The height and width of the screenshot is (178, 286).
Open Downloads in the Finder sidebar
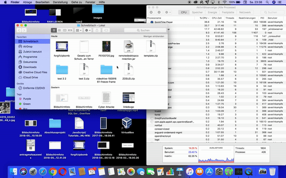point(30,67)
